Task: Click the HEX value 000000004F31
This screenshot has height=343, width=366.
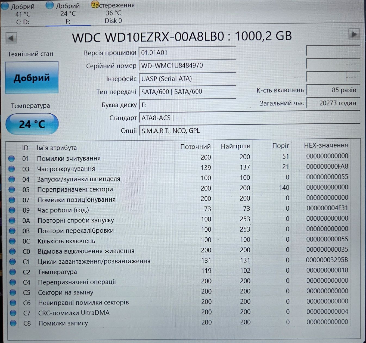Action: (327, 208)
